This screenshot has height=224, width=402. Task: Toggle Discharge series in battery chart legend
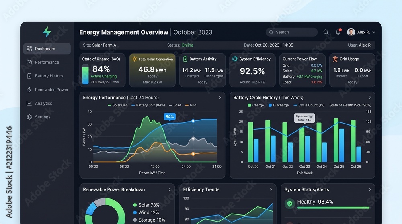(x=279, y=105)
